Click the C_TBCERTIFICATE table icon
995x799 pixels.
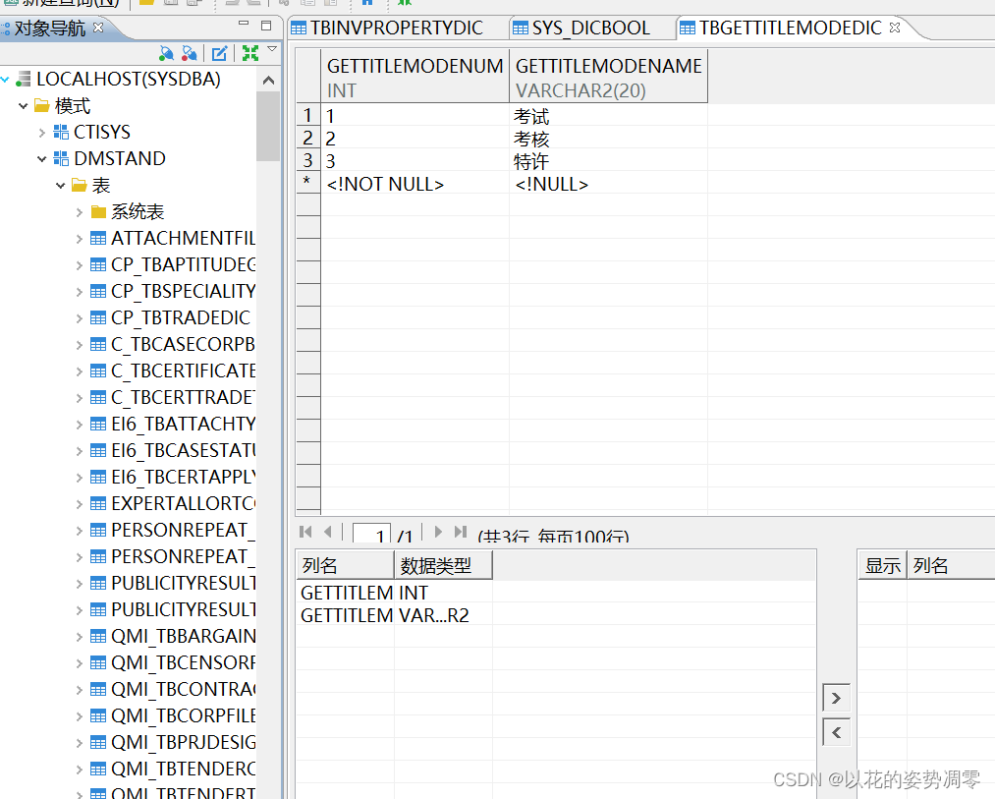pos(98,371)
